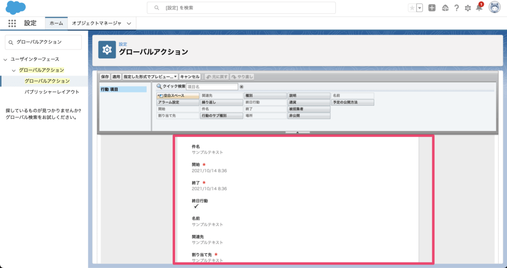Screen dimensions: 507x268
Task: Select the 説明 palette field
Action: point(309,96)
